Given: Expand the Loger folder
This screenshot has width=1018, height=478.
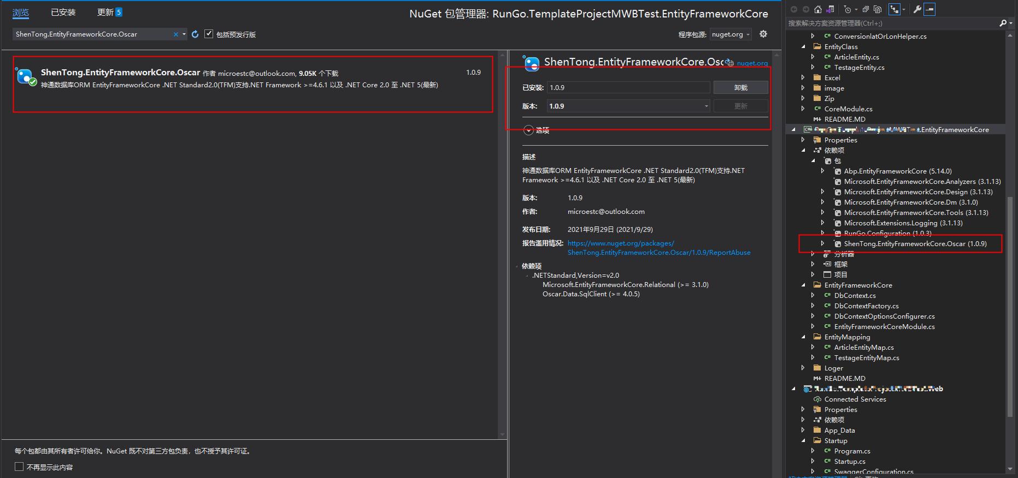Looking at the screenshot, I should tap(803, 368).
